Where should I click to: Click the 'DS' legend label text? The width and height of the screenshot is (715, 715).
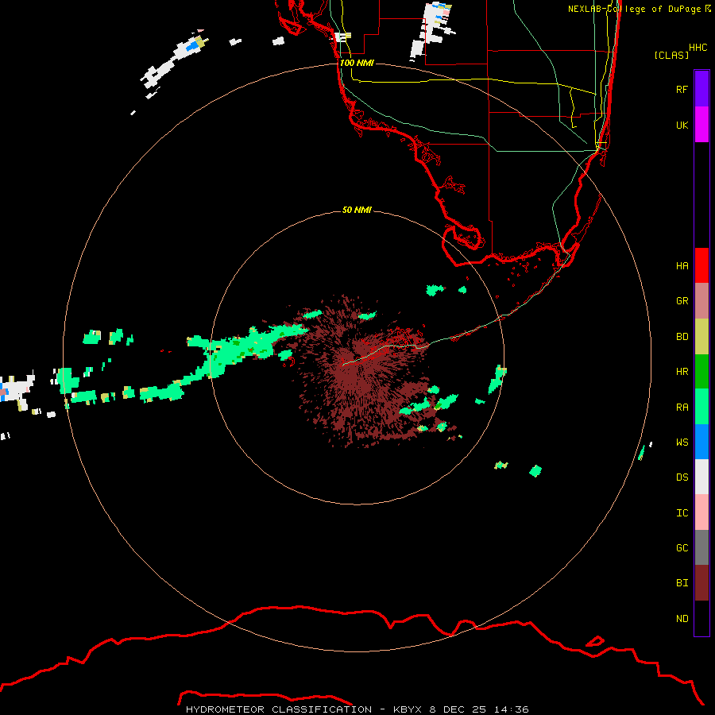pyautogui.click(x=682, y=477)
